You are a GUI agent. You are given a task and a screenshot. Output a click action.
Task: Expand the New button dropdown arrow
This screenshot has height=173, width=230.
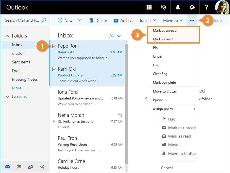(80, 20)
